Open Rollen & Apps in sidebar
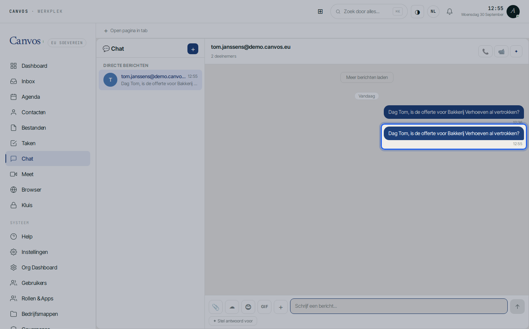The width and height of the screenshot is (529, 329). point(48,298)
